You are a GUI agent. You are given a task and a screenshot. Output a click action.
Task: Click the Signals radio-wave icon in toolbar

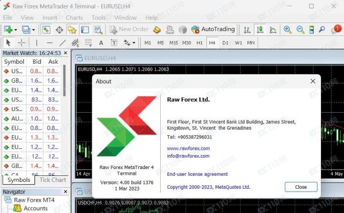click(x=183, y=29)
